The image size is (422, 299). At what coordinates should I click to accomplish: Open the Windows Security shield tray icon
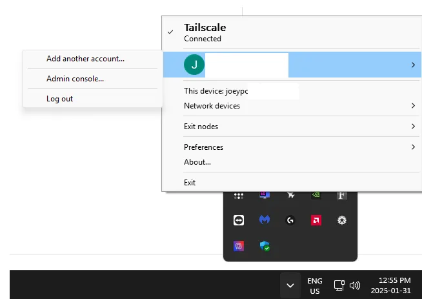coord(265,246)
